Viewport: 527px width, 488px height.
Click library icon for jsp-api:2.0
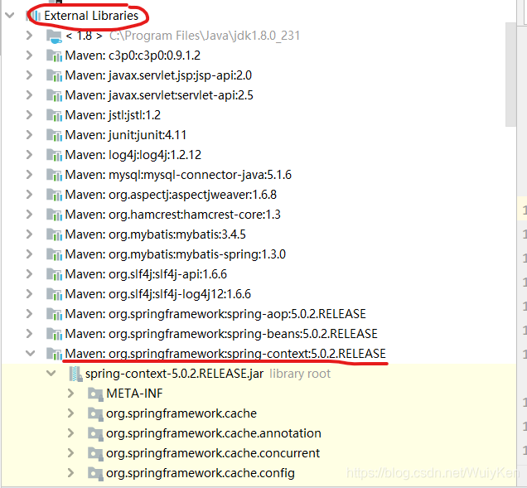pos(54,75)
